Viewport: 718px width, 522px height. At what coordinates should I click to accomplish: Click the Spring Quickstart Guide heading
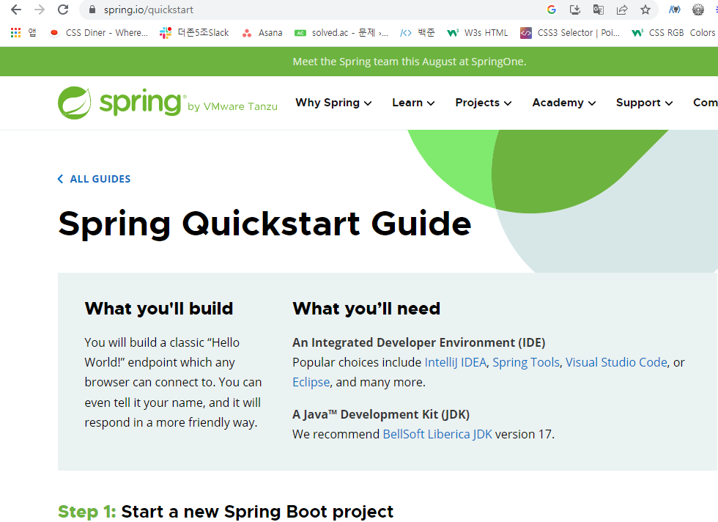pos(264,224)
